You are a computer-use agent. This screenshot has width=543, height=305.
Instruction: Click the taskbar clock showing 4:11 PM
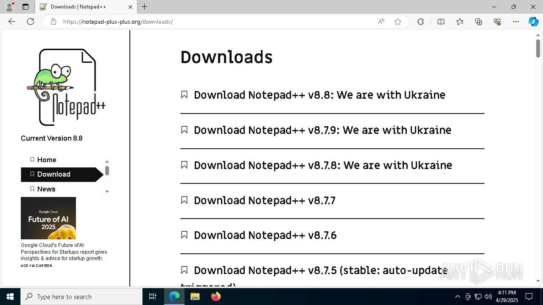coord(507,297)
